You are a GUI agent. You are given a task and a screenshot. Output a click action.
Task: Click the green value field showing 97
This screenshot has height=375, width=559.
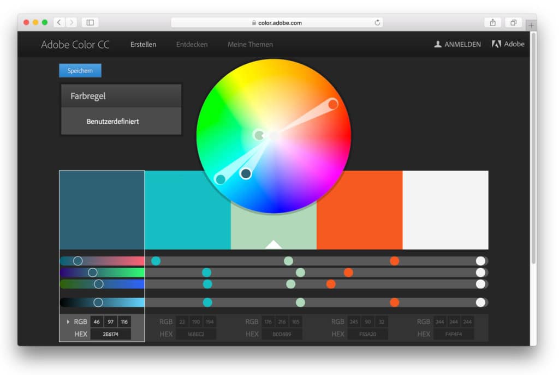click(110, 322)
